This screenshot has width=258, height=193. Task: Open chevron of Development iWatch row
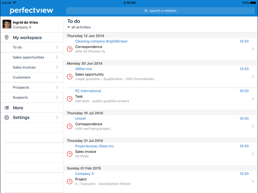(253, 181)
